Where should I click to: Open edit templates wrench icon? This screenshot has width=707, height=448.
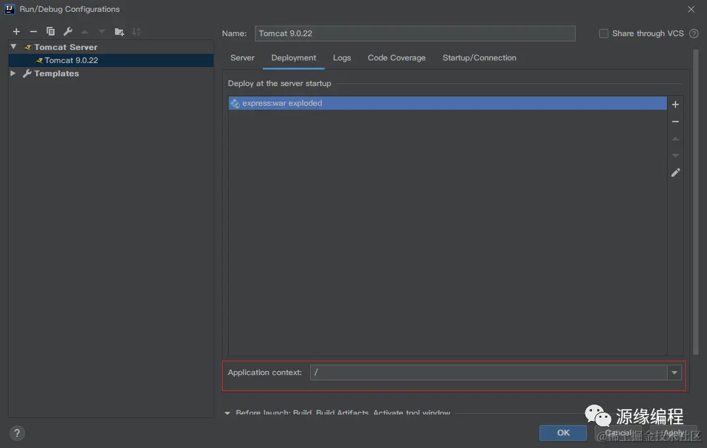coord(68,32)
